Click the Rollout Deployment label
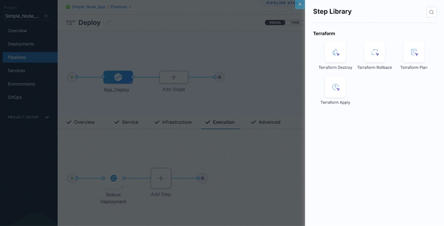 [113, 198]
